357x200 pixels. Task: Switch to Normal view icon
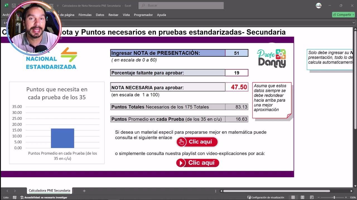coord(293,197)
